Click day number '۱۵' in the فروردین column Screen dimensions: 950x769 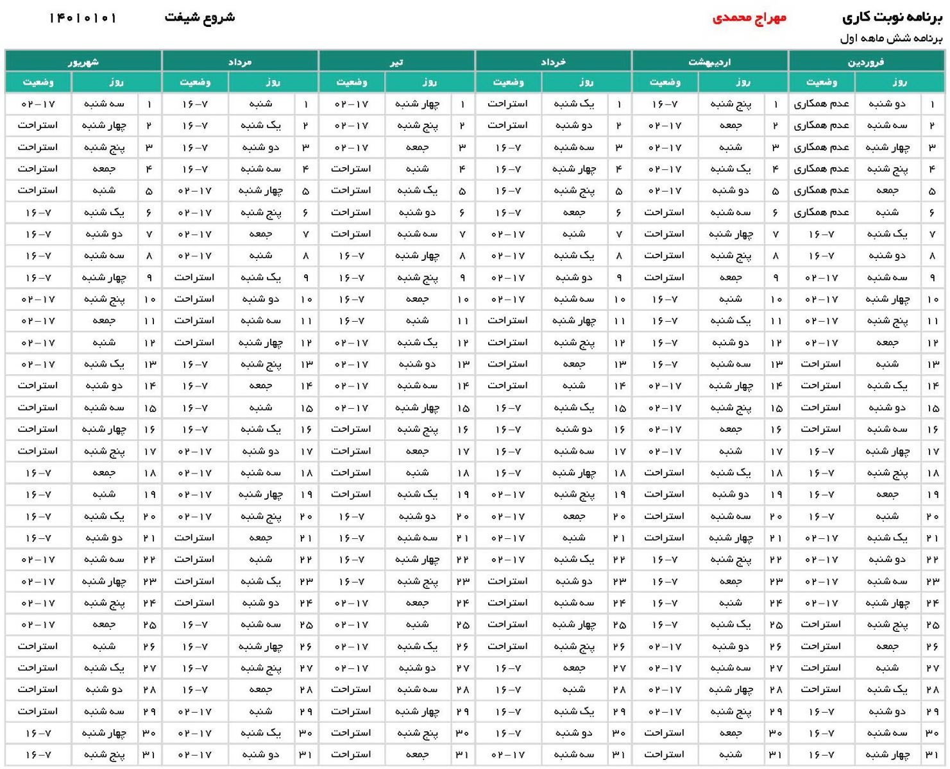932,408
